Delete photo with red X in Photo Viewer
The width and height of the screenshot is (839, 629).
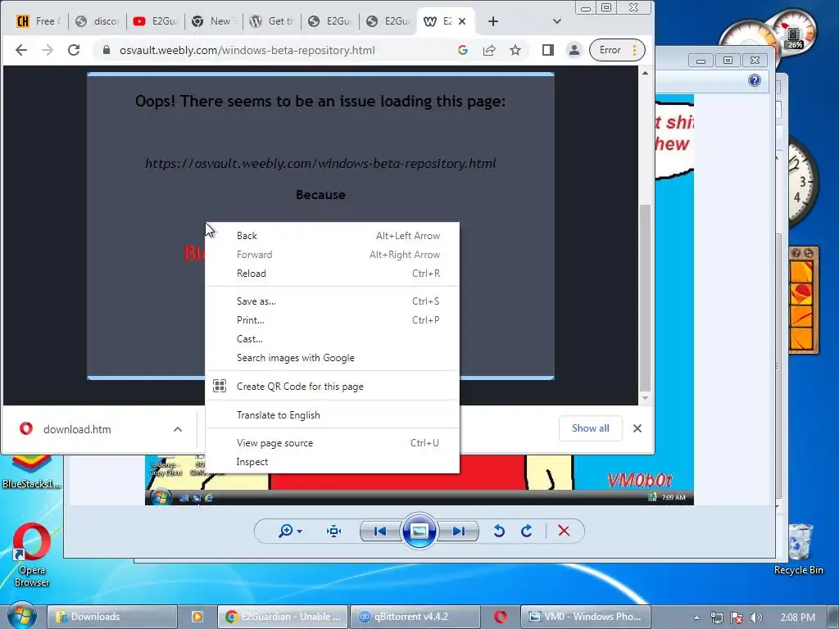coord(564,531)
